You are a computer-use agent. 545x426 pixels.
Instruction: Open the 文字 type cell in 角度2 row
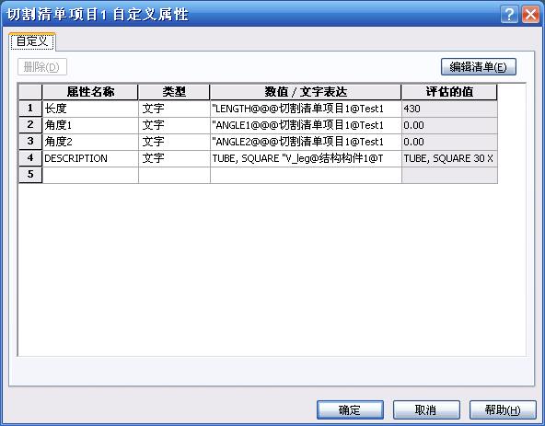pyautogui.click(x=174, y=142)
